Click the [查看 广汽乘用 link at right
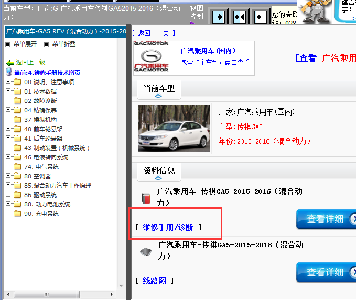The image size is (356, 300). coord(326,58)
